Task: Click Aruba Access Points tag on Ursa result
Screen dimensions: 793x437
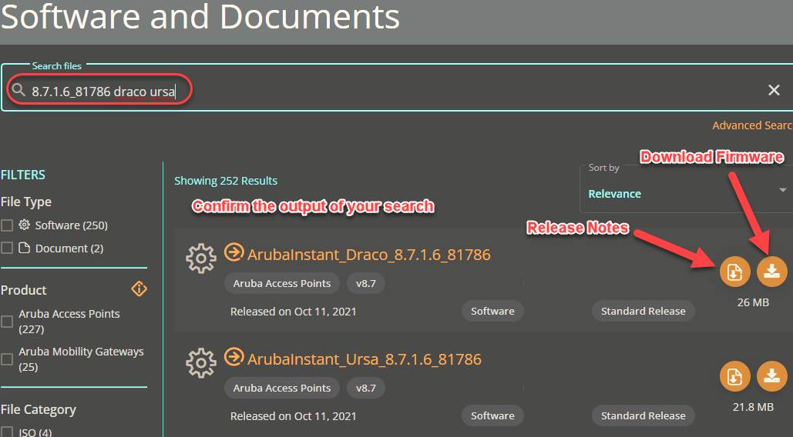Action: tap(282, 388)
